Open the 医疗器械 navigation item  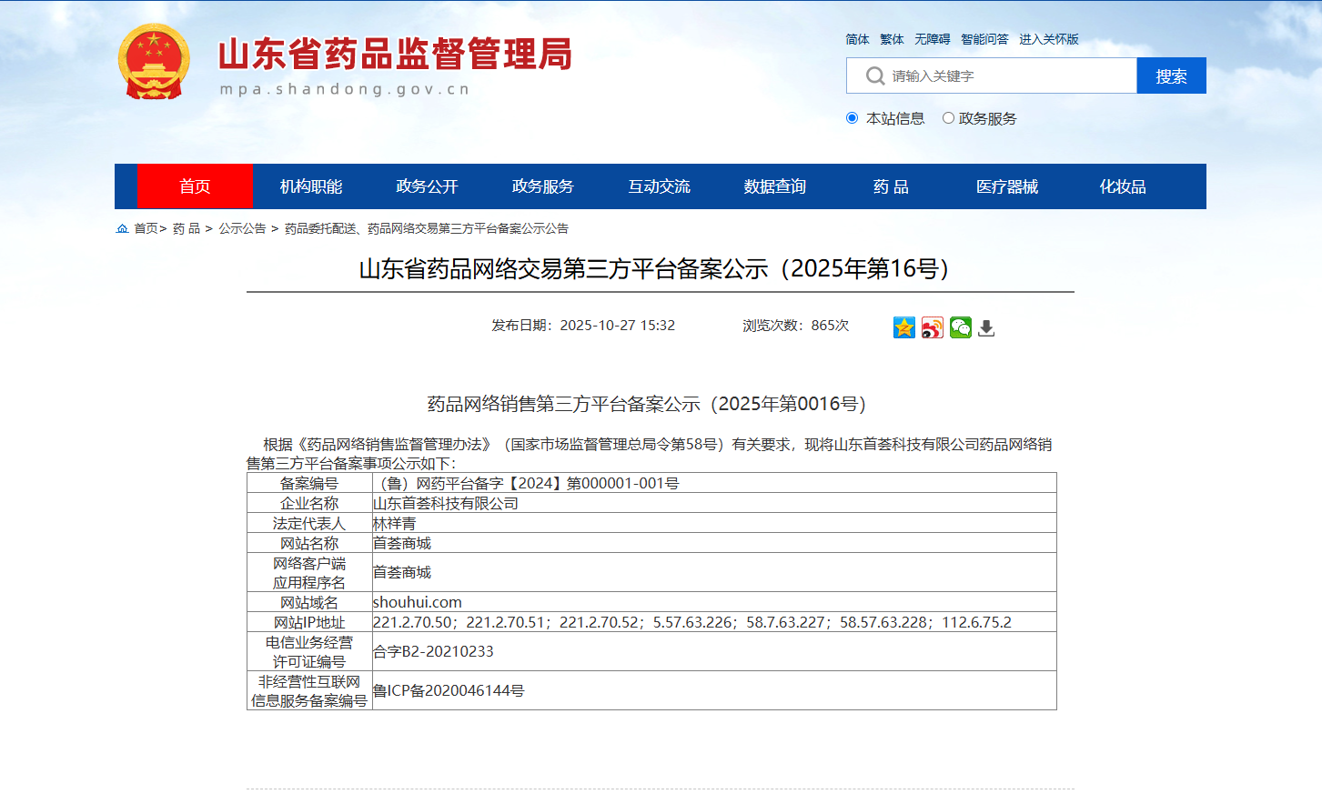[x=1006, y=186]
